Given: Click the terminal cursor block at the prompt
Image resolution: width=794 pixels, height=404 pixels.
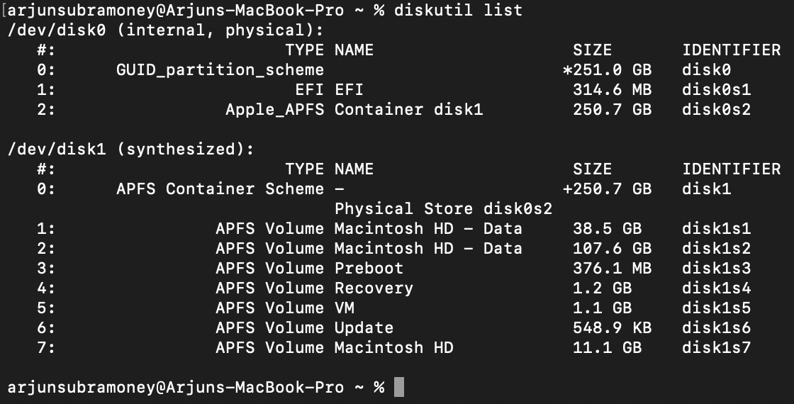Looking at the screenshot, I should coord(399,387).
